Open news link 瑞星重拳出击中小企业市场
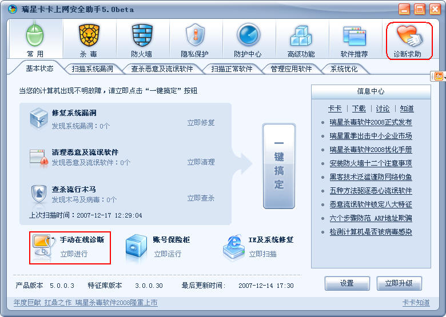The image size is (446, 317). (x=371, y=136)
